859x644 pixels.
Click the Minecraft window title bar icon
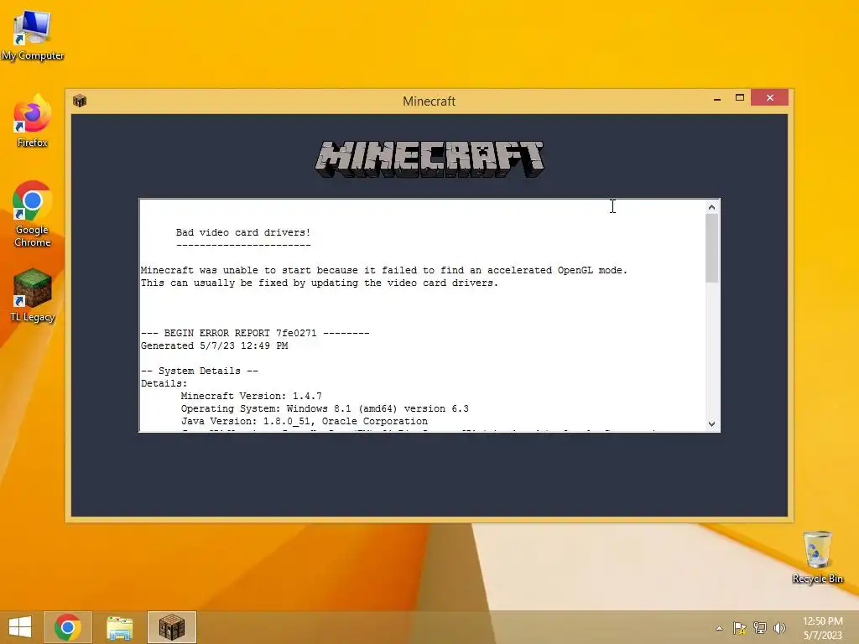80,101
